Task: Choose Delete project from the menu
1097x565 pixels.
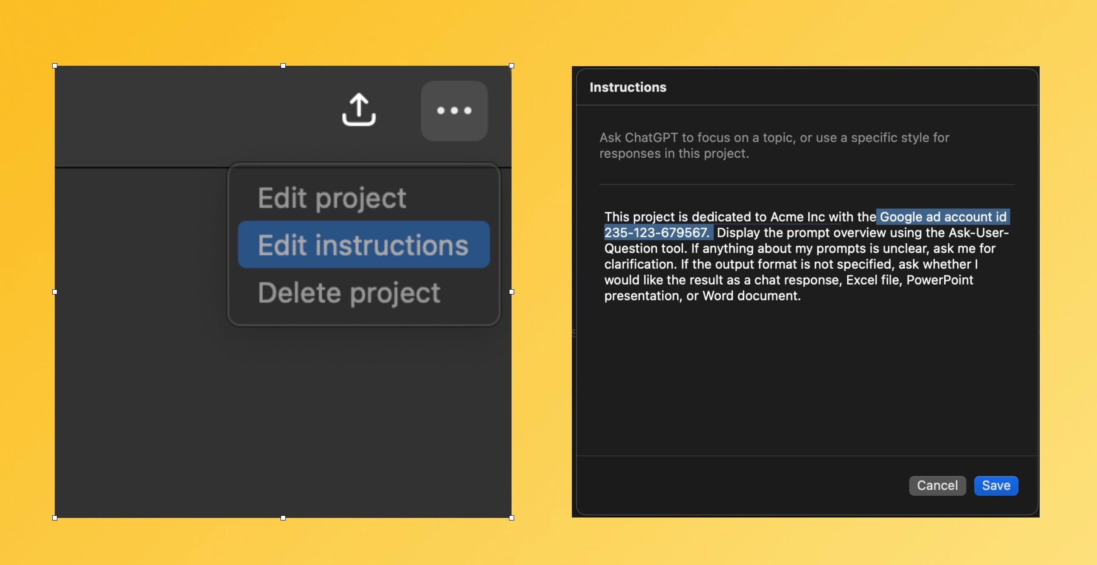Action: (349, 293)
